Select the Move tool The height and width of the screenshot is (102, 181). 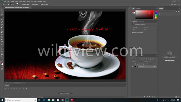pyautogui.click(x=2, y=10)
